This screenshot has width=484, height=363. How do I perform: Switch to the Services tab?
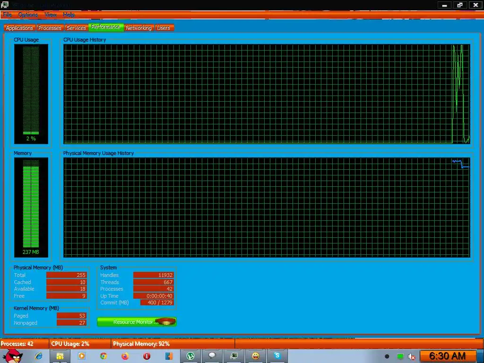click(76, 28)
